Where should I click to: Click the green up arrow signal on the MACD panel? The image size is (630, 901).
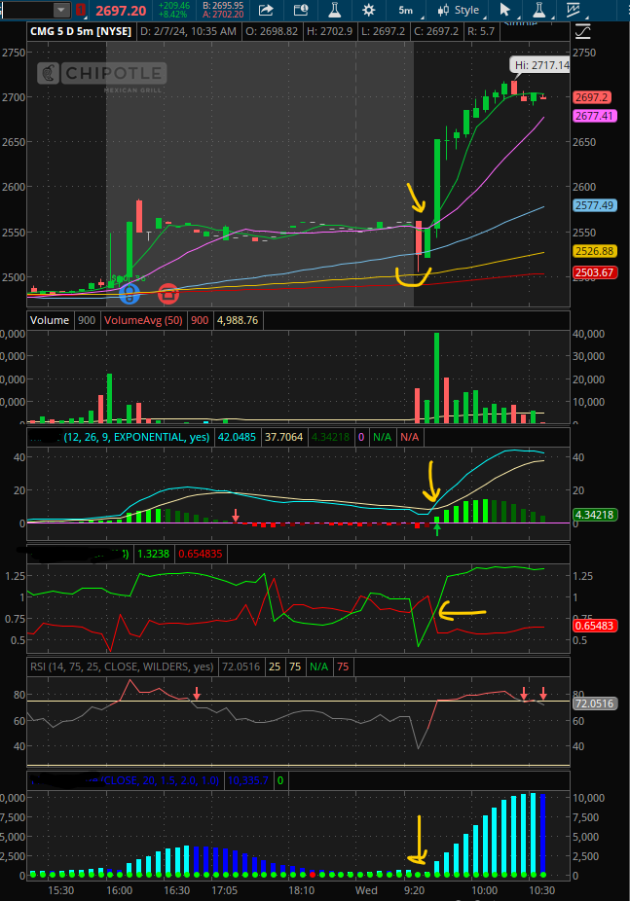click(x=437, y=530)
